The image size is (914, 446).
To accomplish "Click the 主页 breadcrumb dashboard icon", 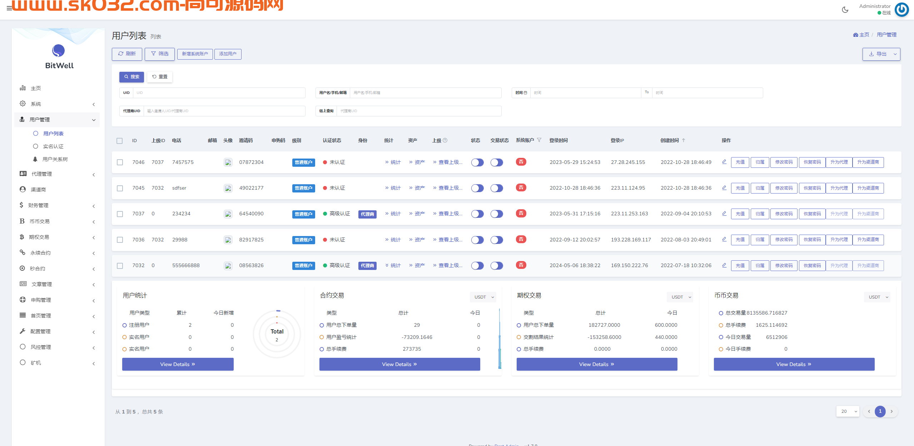I will point(856,35).
